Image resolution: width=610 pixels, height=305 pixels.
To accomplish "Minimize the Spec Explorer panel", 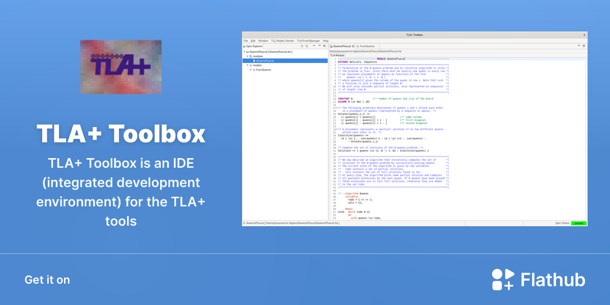I will point(319,46).
